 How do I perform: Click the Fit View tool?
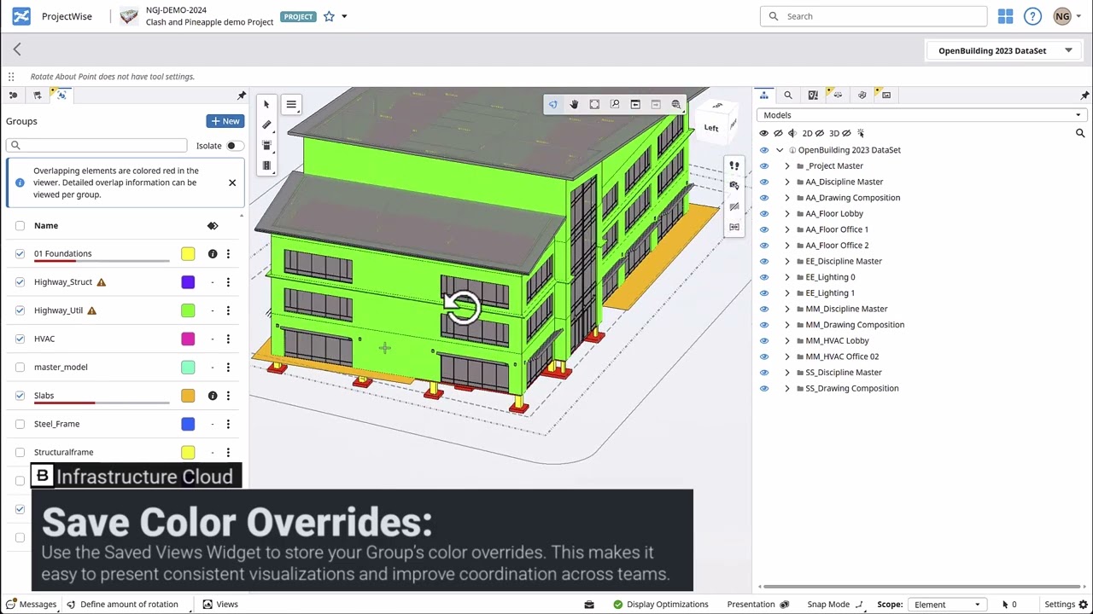click(594, 104)
